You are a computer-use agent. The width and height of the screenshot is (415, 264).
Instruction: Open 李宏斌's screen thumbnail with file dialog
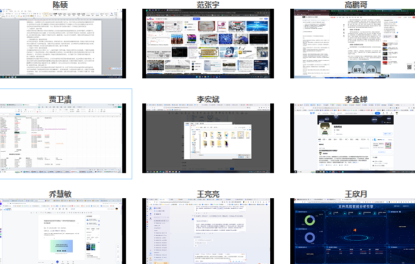coord(208,138)
